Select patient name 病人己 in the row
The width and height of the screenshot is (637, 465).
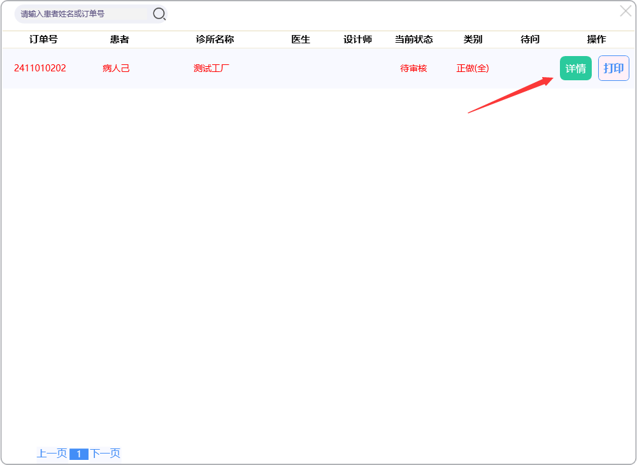(x=116, y=68)
